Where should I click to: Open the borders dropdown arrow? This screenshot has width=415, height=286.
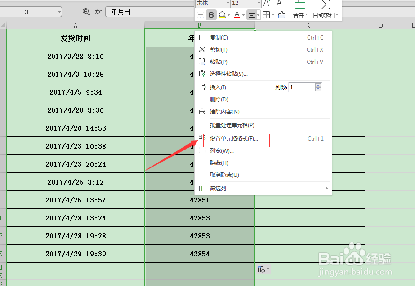coord(273,15)
